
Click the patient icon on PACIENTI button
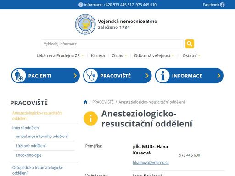[19, 76]
